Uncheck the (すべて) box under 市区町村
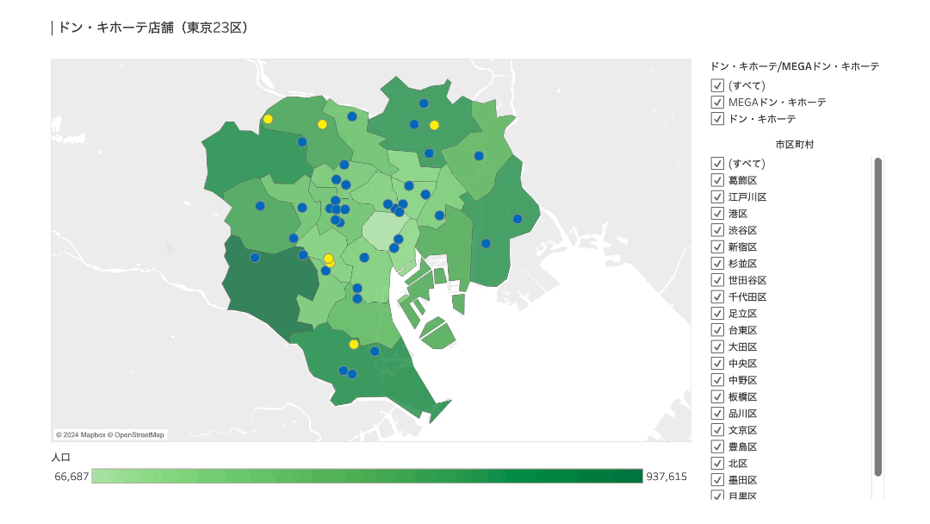The width and height of the screenshot is (930, 524). point(717,163)
